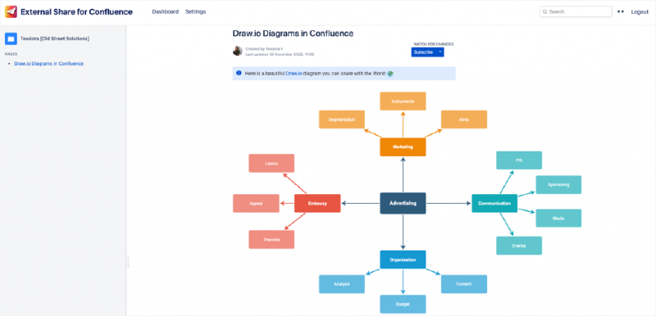
Task: Click the info icon in the blue banner
Action: (x=239, y=73)
